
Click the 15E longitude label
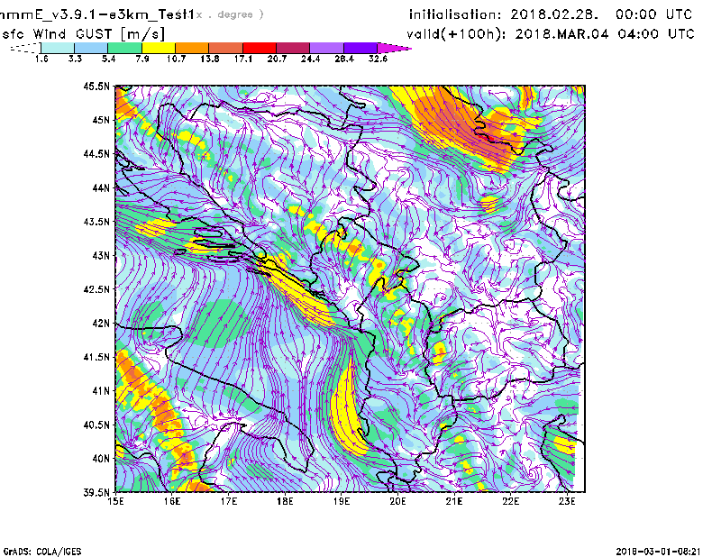(115, 501)
